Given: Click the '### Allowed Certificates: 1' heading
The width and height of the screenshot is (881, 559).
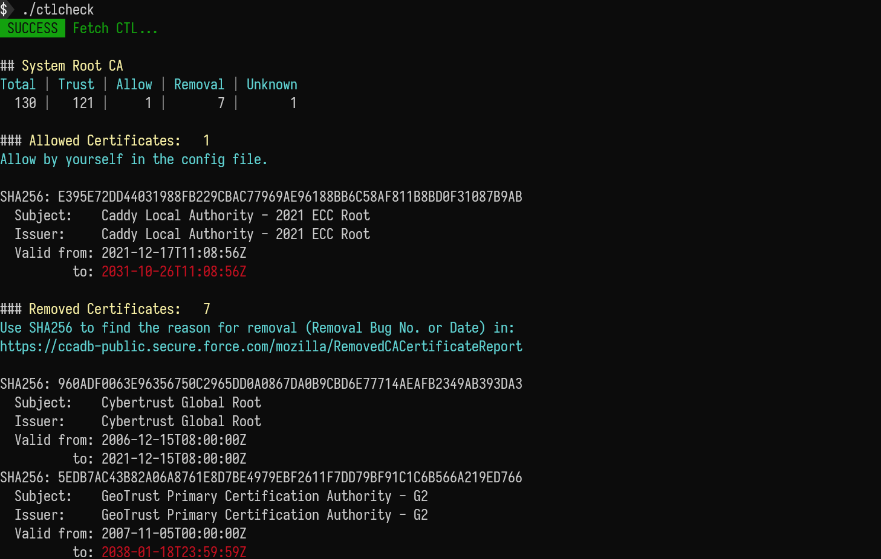Looking at the screenshot, I should click(x=105, y=141).
